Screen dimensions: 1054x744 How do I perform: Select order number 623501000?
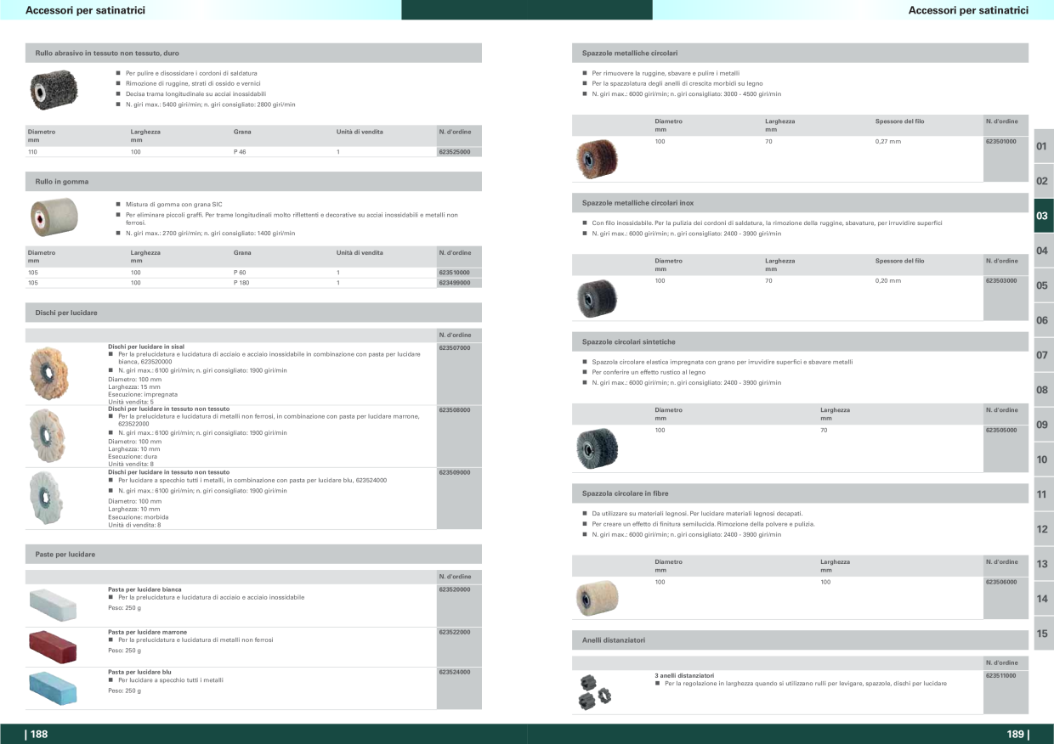point(1001,141)
